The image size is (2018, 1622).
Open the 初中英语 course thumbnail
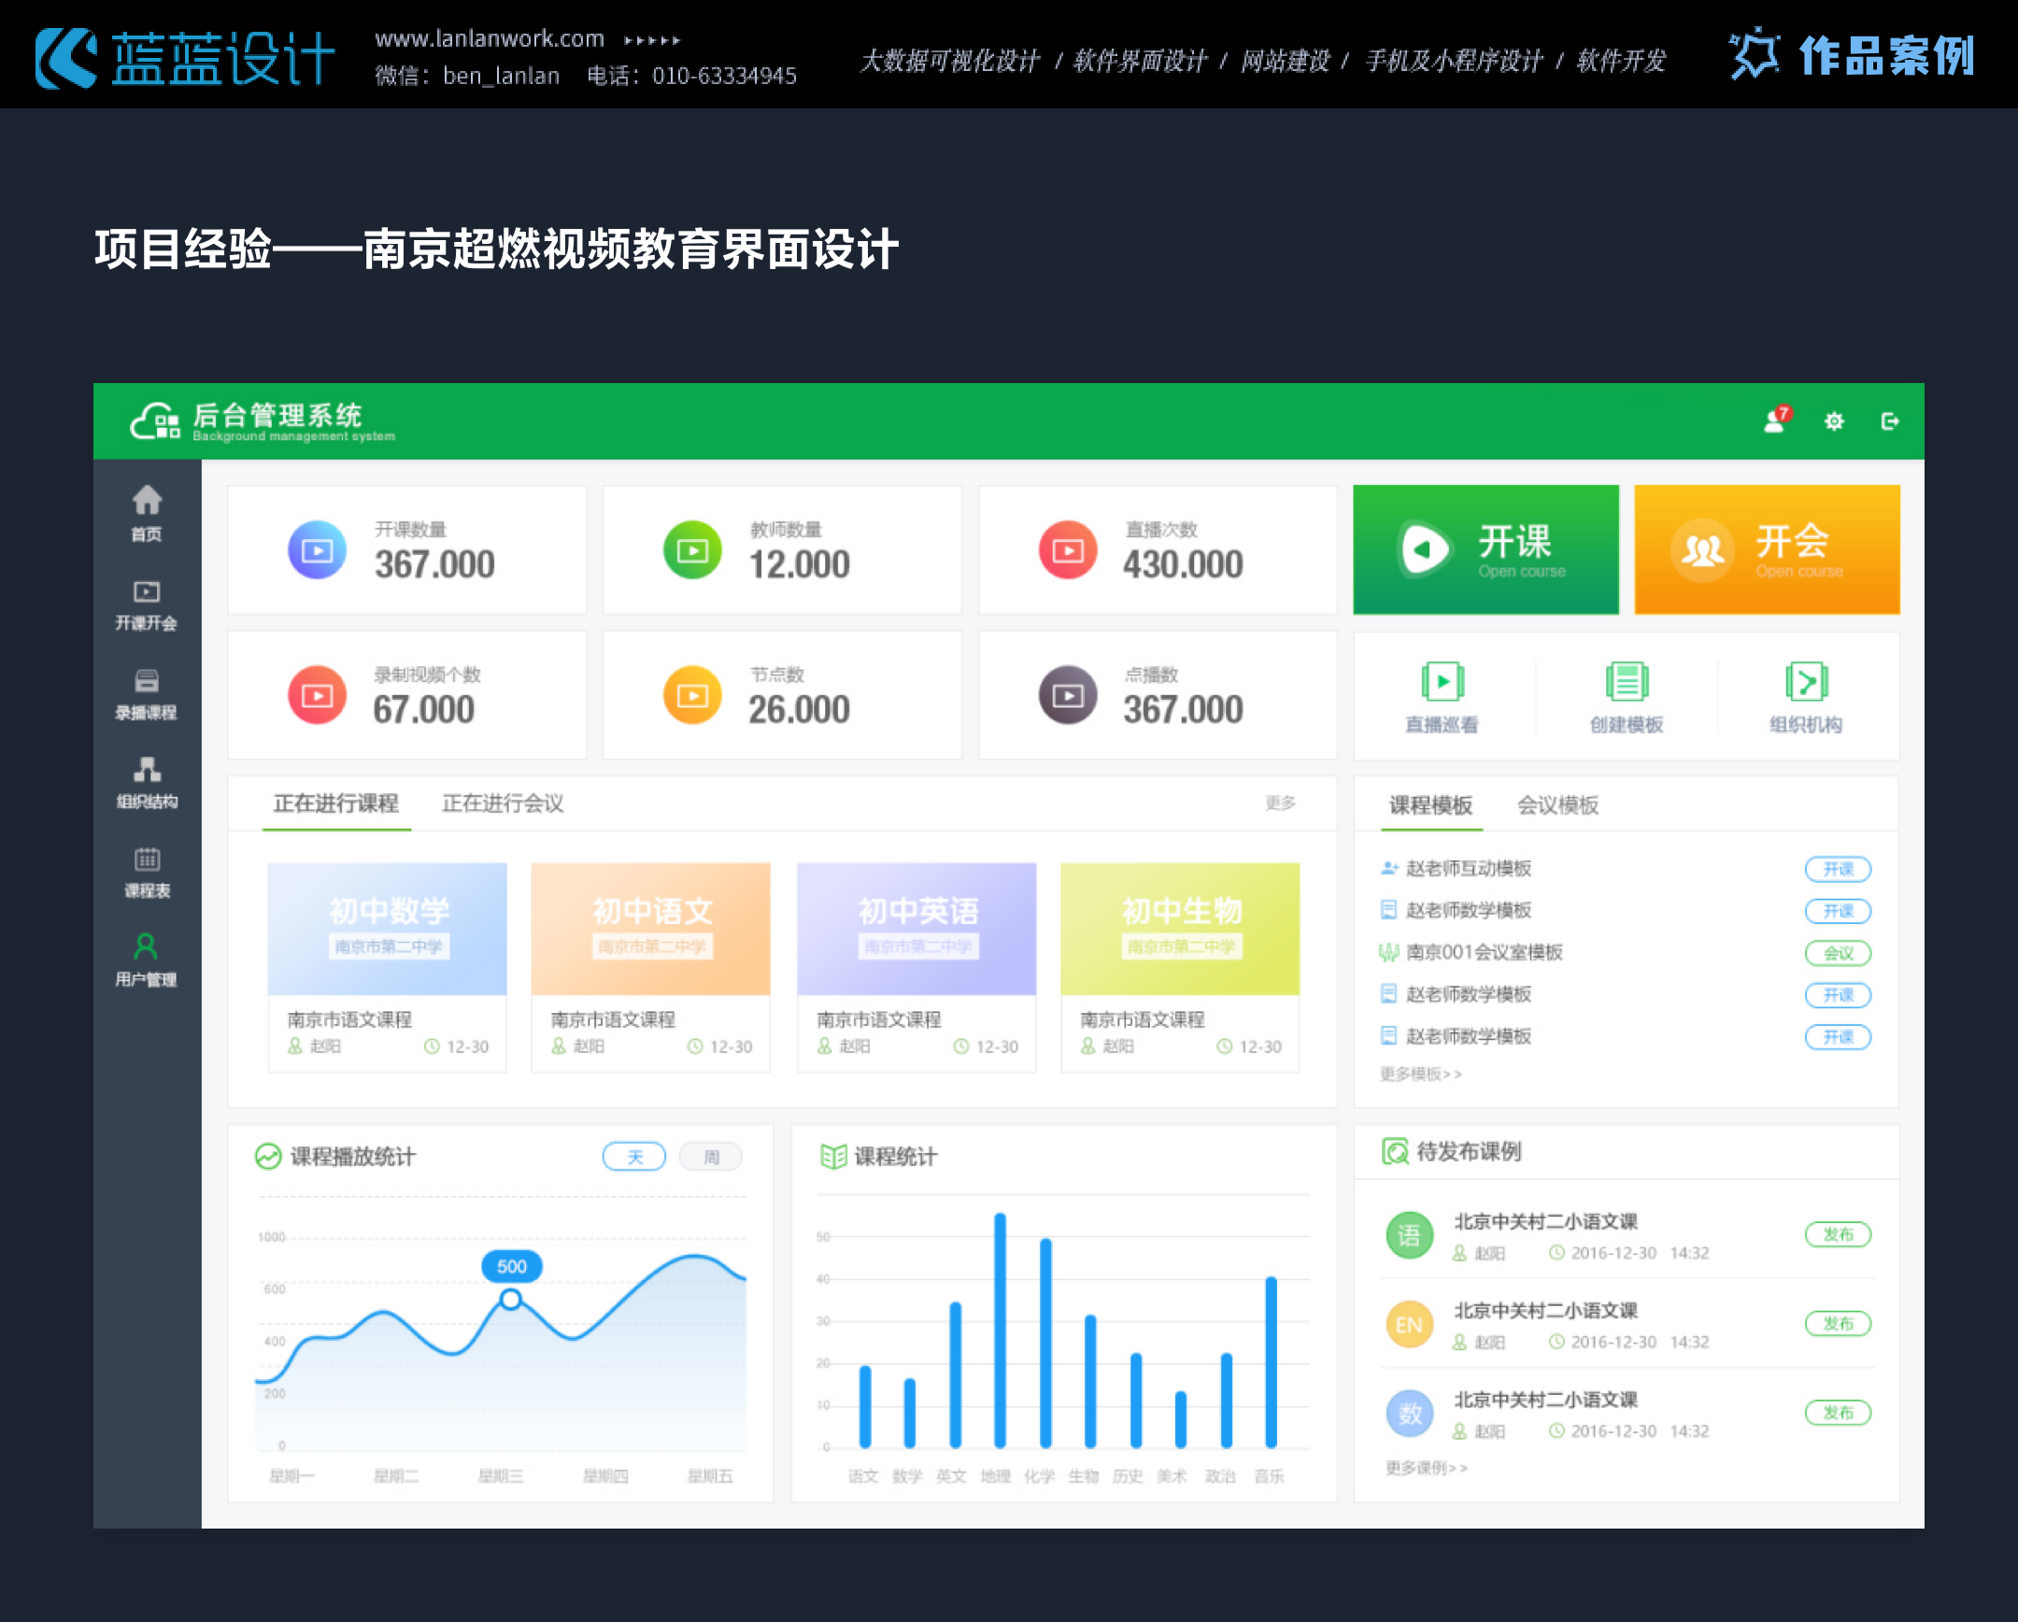pyautogui.click(x=917, y=929)
